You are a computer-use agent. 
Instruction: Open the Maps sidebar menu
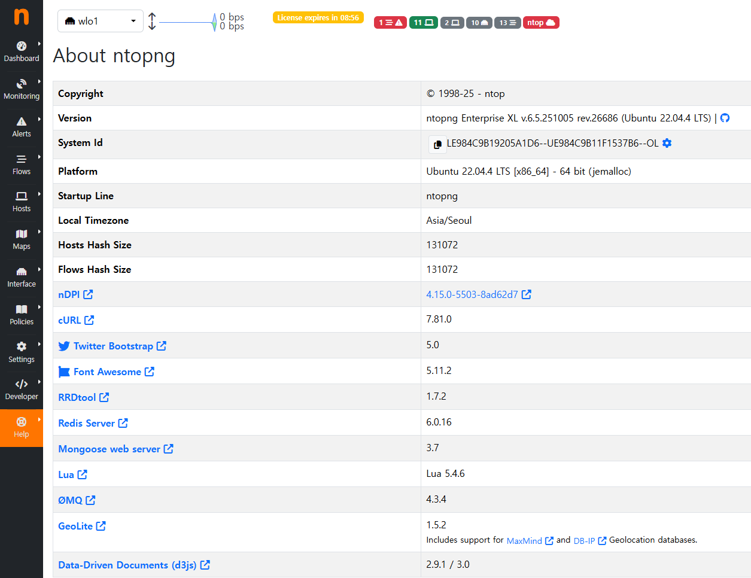[x=22, y=240]
